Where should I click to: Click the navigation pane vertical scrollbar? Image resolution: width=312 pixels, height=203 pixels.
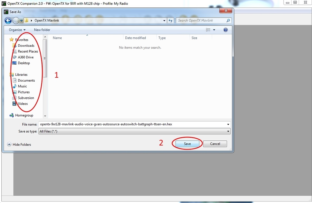click(45, 58)
